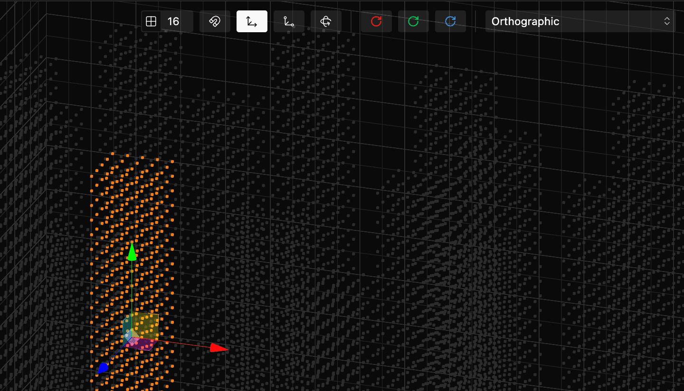Click the topmost orange point of selection

pyautogui.click(x=113, y=154)
